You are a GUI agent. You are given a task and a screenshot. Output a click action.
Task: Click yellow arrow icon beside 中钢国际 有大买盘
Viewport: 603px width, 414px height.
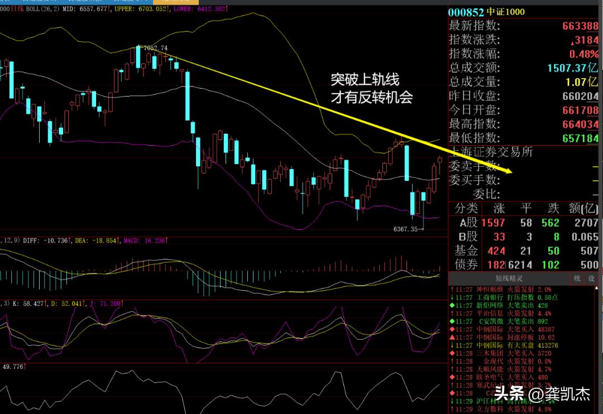pos(452,346)
